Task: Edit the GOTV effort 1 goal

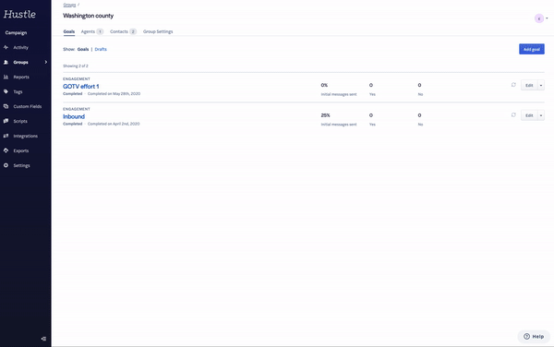Action: (529, 86)
